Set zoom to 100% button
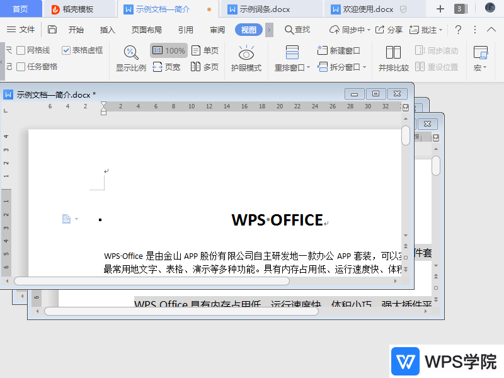The height and width of the screenshot is (378, 504). tap(169, 50)
